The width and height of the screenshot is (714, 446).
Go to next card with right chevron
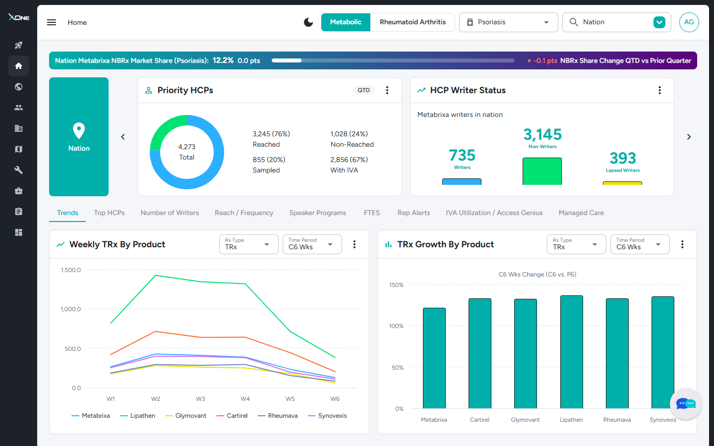(689, 137)
